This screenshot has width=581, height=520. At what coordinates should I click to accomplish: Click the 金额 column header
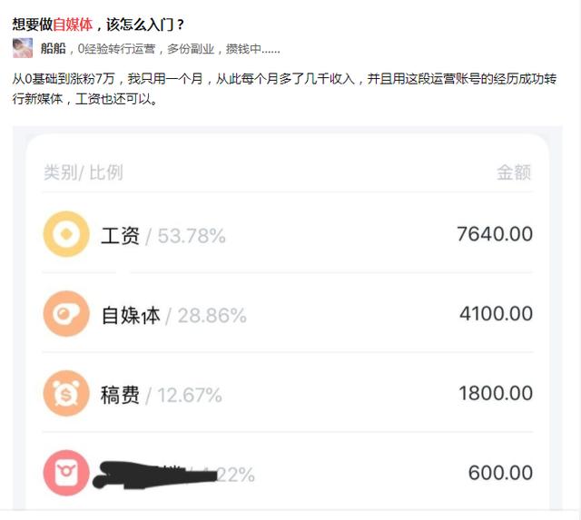click(514, 172)
